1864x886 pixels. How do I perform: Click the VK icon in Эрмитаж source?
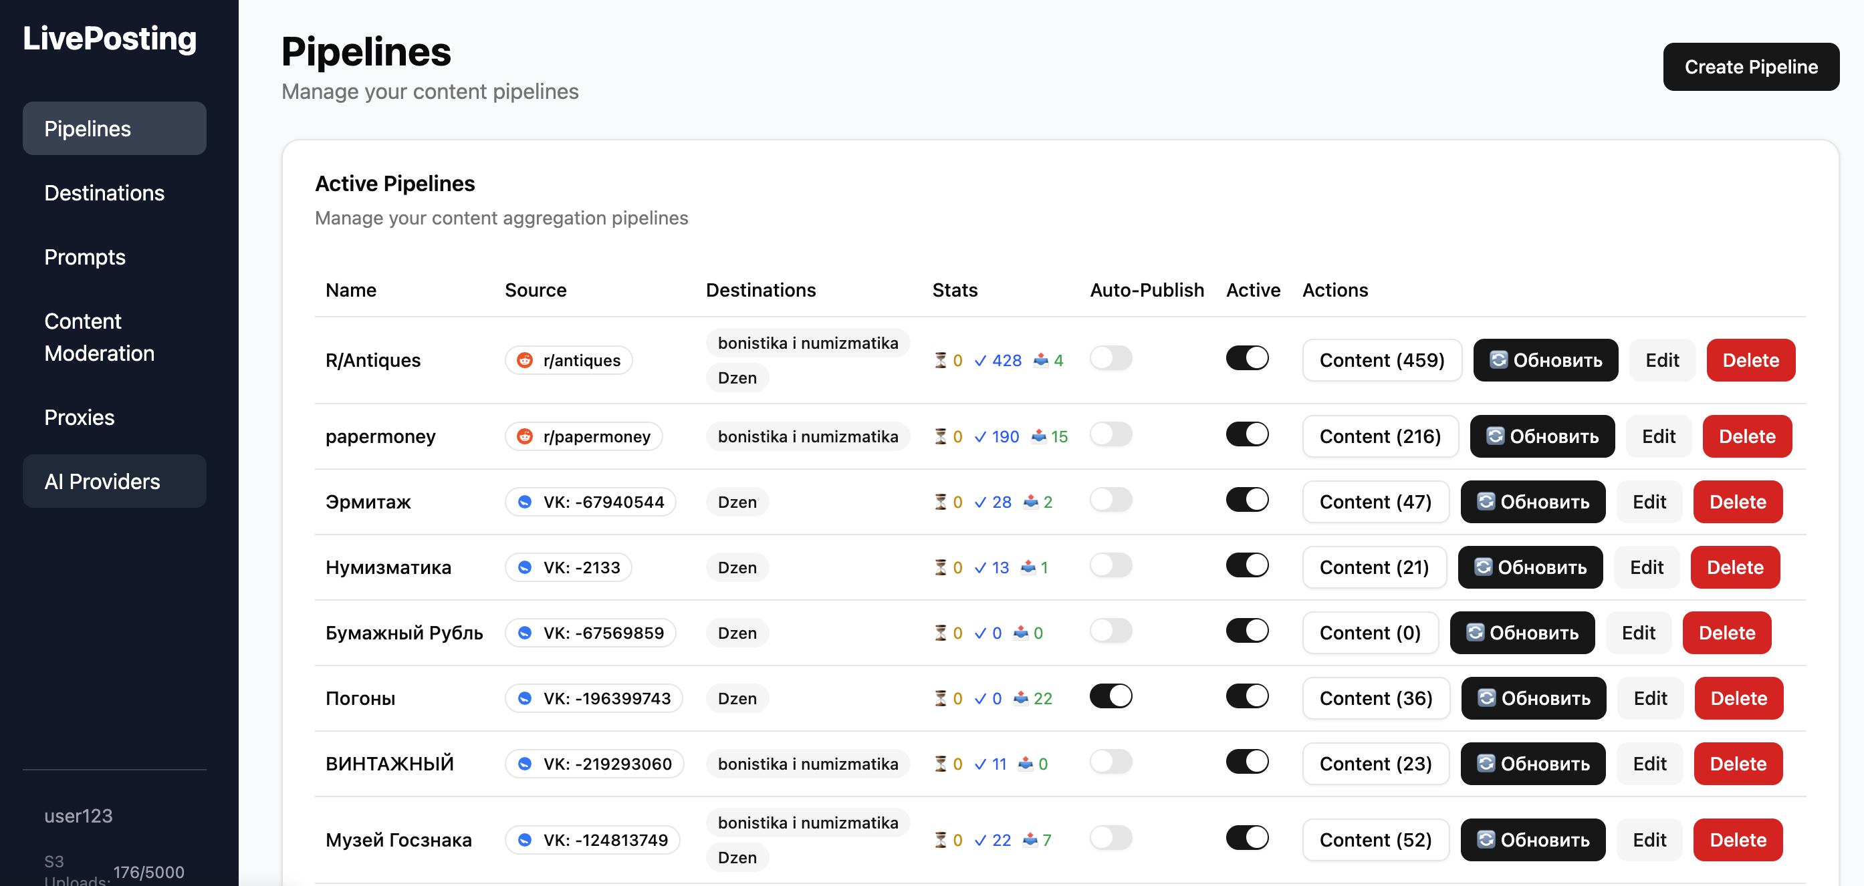point(525,502)
